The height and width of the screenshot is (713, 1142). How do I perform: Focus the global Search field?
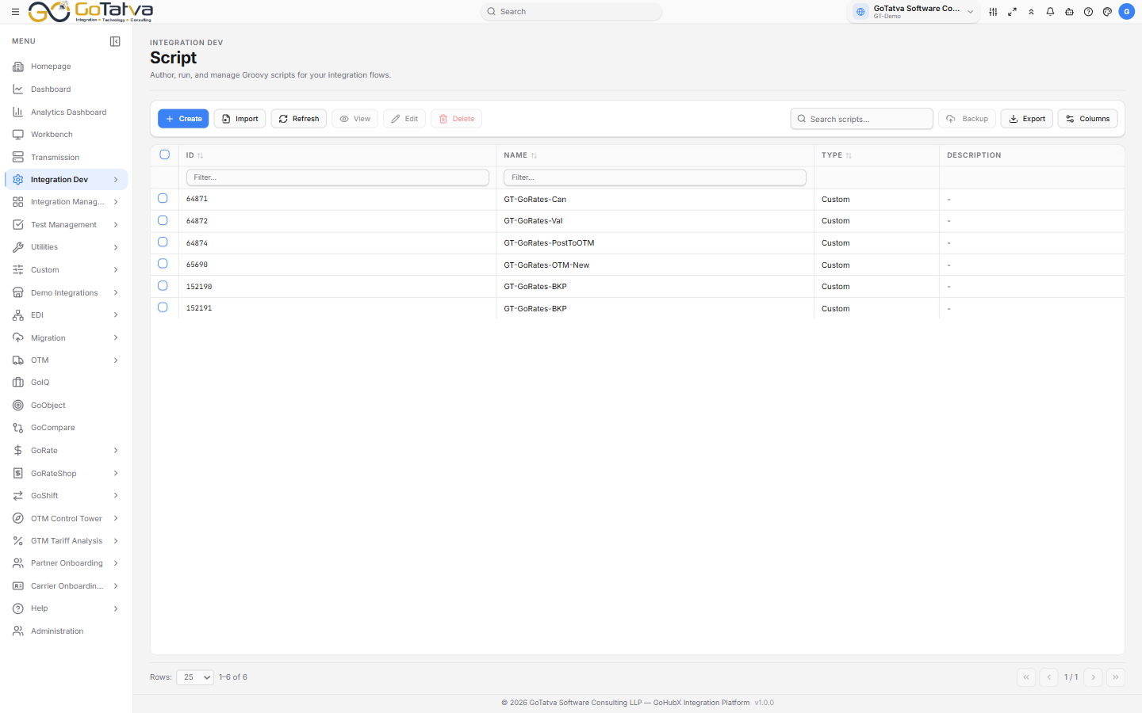(x=571, y=12)
